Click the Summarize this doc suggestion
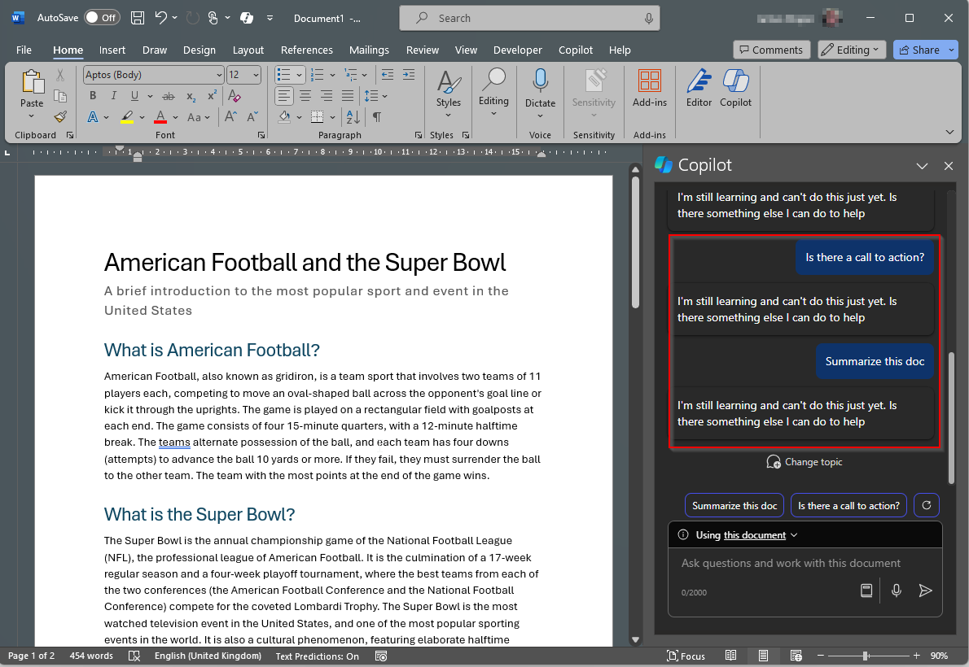969x667 pixels. pyautogui.click(x=734, y=505)
